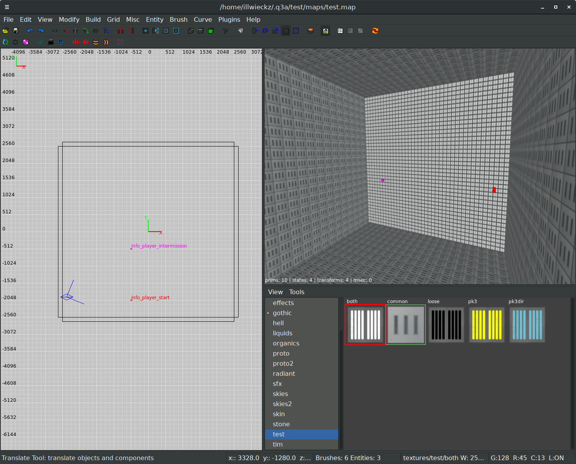Open the Plugins menu
The width and height of the screenshot is (576, 464).
pyautogui.click(x=229, y=19)
